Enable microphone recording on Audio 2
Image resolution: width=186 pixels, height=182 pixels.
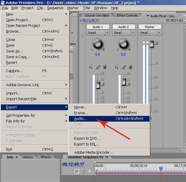click(x=131, y=67)
